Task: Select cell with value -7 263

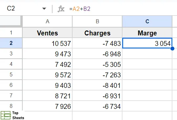Action: [x=97, y=74]
